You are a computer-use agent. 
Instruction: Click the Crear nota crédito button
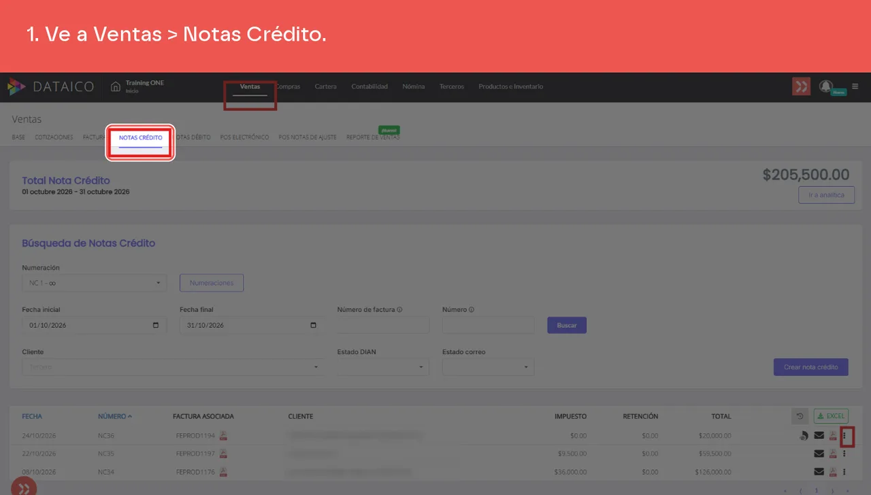[811, 367]
